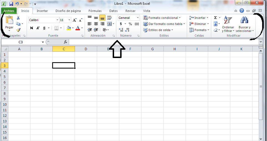Screen dimensions: 267x141
Task: Open the Name Box dropdown arrow
Action: click(43, 42)
